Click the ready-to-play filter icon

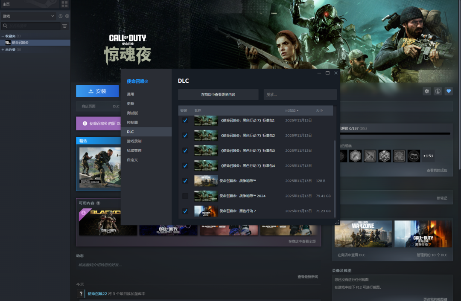pyautogui.click(x=67, y=16)
